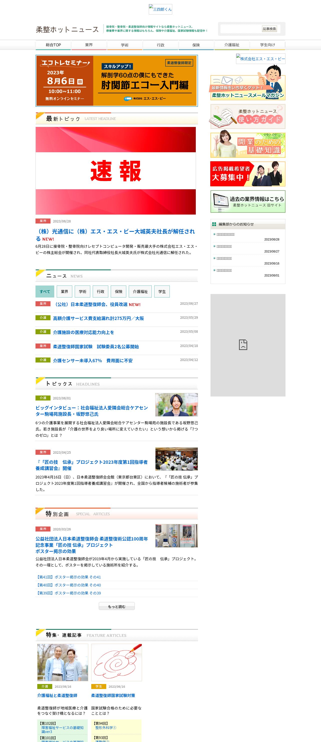321x742 pixels.
Task: Filter news by 学生
Action: click(x=162, y=291)
